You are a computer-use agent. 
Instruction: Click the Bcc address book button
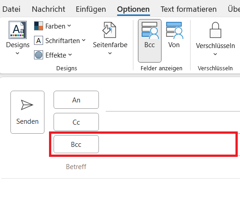pos(76,144)
